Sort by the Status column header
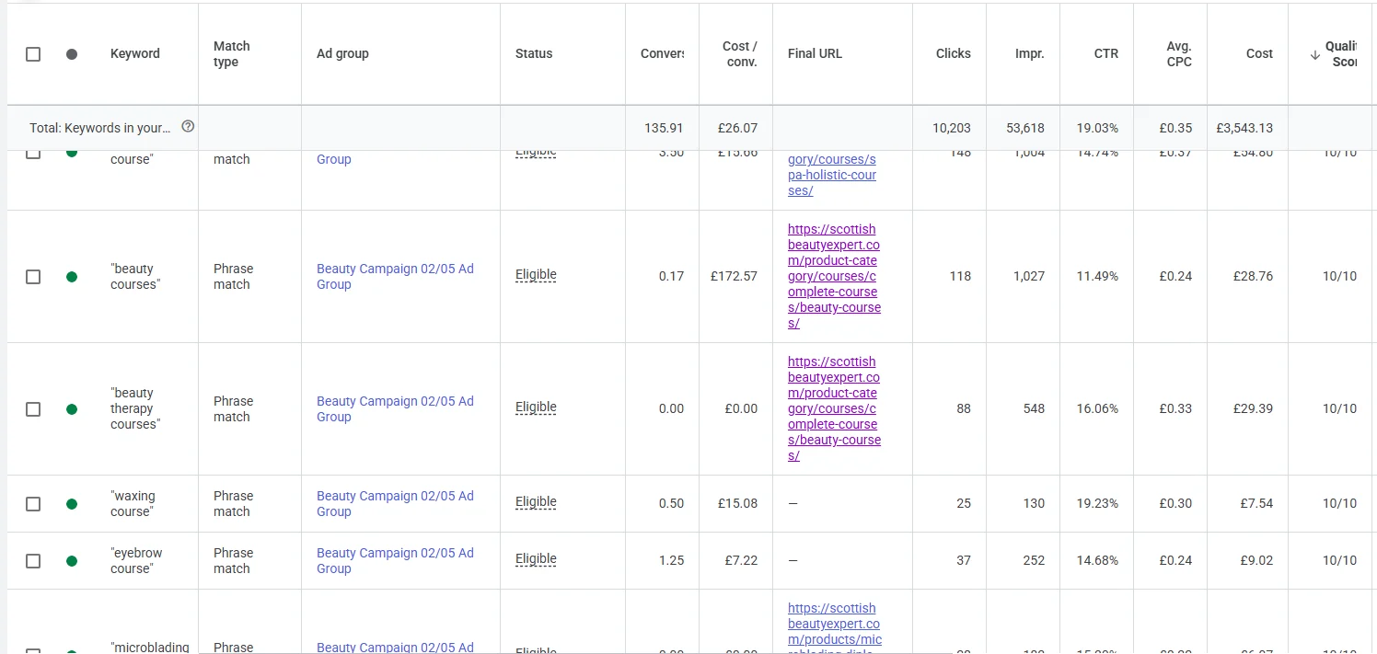Viewport: 1377px width, 654px height. click(534, 53)
